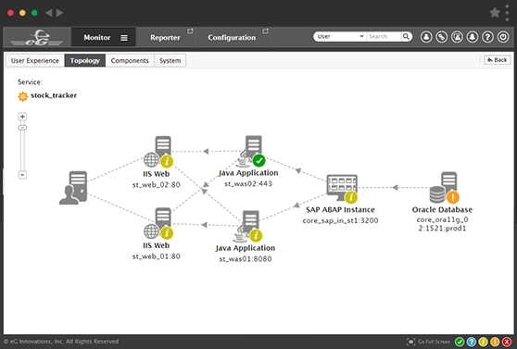Click the magnifier search button
Screen dimensions: 517x349
[x=406, y=37]
